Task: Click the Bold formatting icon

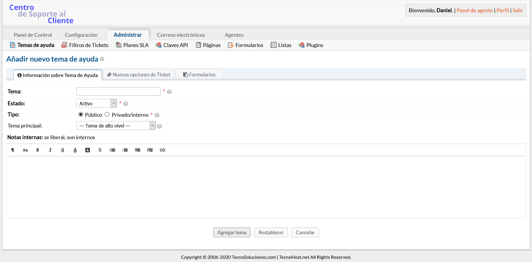Action: [x=37, y=150]
